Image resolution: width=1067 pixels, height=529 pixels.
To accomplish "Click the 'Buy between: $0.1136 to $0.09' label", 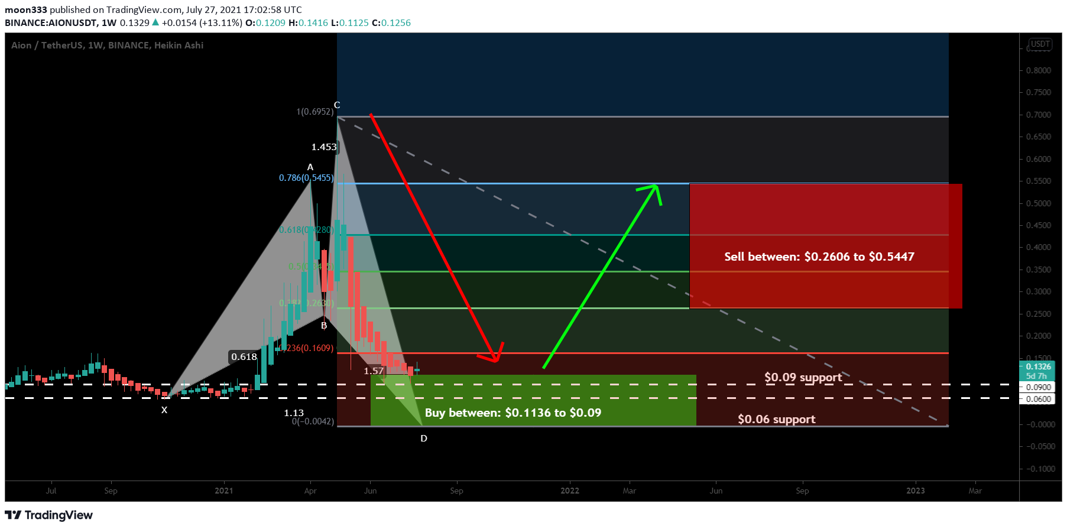I will coord(513,413).
